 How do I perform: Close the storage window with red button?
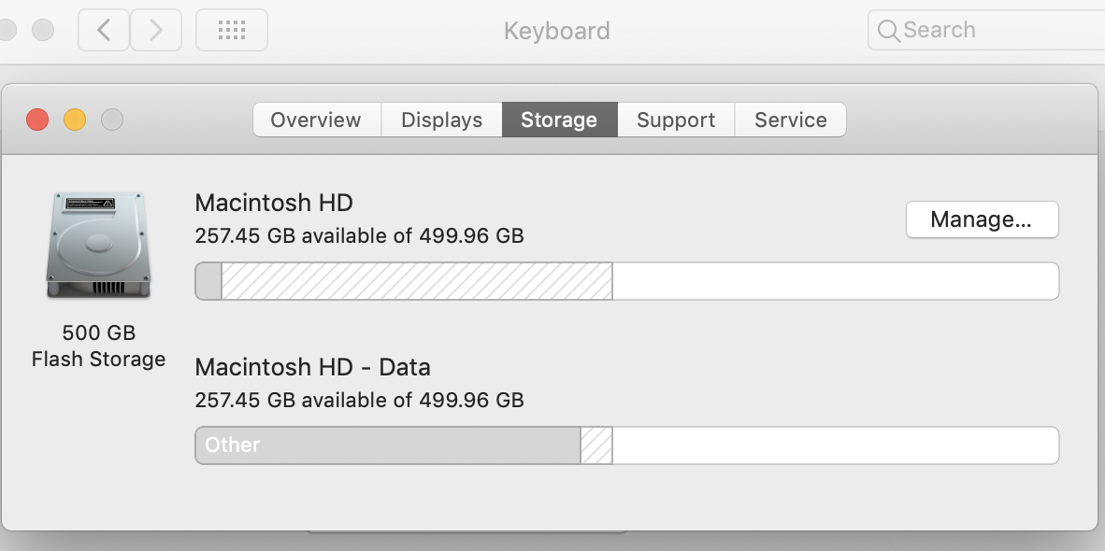tap(37, 120)
